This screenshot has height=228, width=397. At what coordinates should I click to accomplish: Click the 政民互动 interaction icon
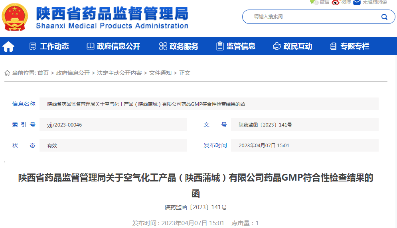coord(277,46)
